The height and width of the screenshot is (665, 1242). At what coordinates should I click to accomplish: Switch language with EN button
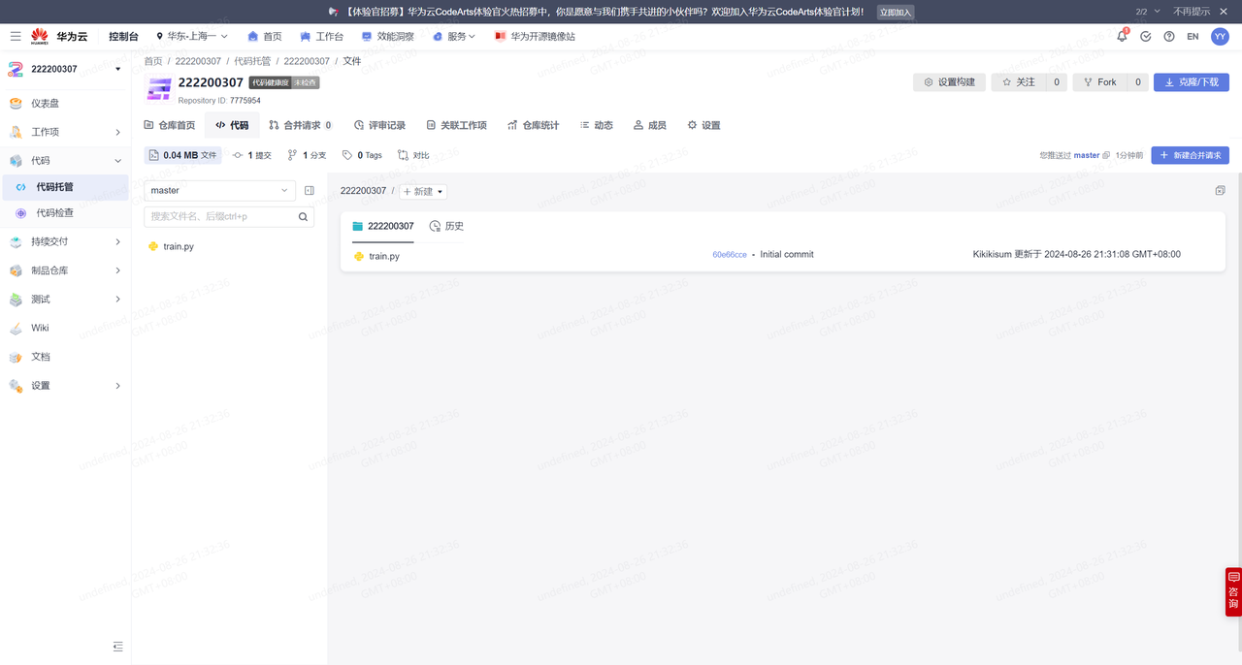click(1193, 36)
